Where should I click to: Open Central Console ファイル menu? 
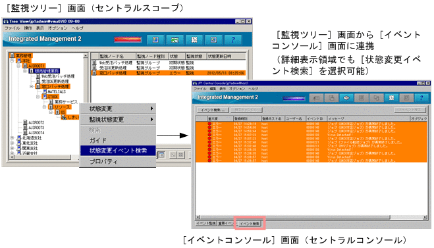tap(200, 89)
